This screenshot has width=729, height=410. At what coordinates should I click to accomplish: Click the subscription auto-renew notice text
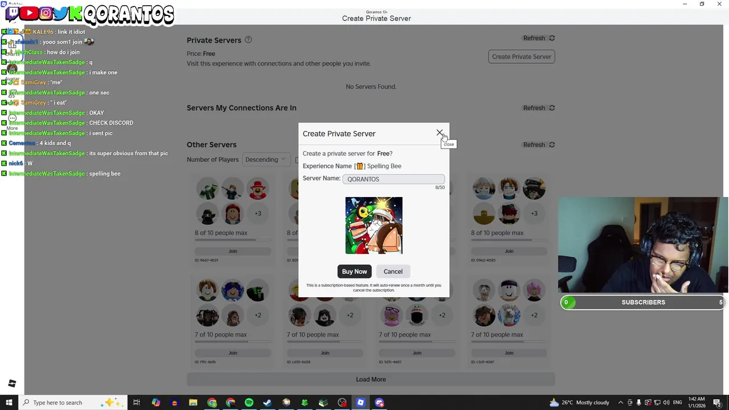coord(374,288)
